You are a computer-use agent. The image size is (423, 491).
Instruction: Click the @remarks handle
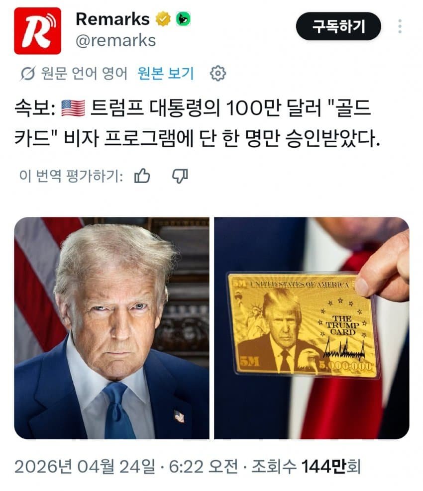116,41
